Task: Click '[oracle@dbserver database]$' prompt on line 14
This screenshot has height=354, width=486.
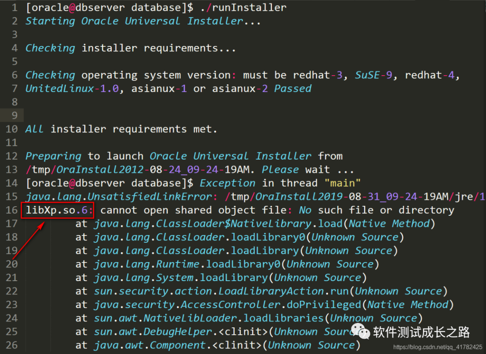Action: click(x=109, y=183)
